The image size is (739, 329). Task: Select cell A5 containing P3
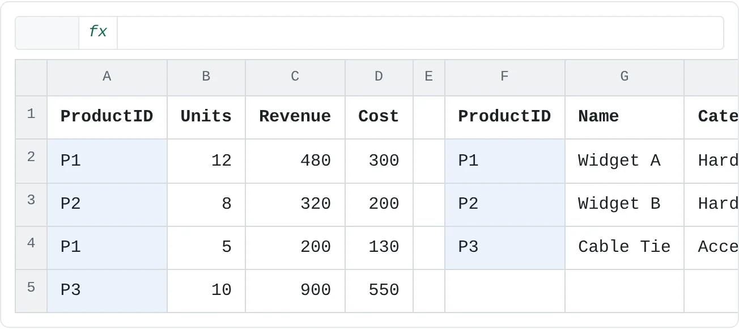point(107,290)
